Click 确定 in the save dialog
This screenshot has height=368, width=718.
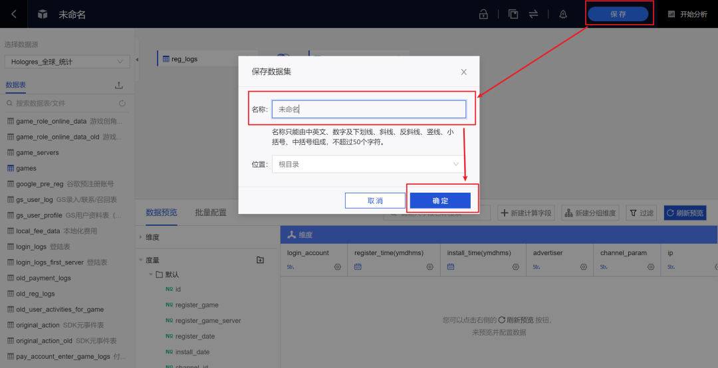440,201
